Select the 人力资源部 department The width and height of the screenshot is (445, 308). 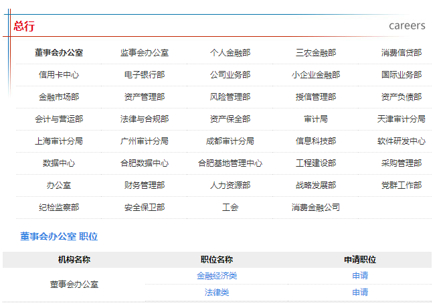click(230, 185)
